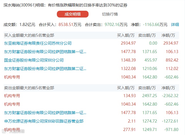Viewport: 185px width, 135px height.
Task: Select 机构专用 row with net -2362.32
Action: [x=91, y=96]
